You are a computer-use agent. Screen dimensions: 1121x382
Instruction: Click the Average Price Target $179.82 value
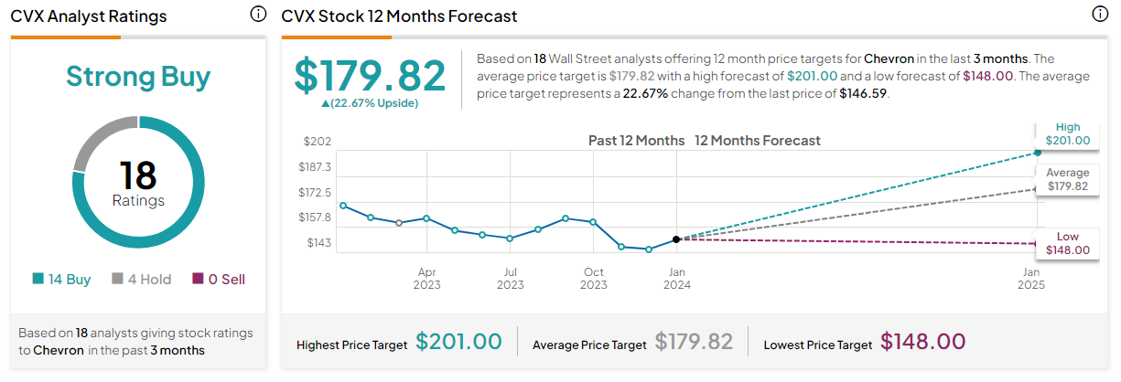coord(691,342)
